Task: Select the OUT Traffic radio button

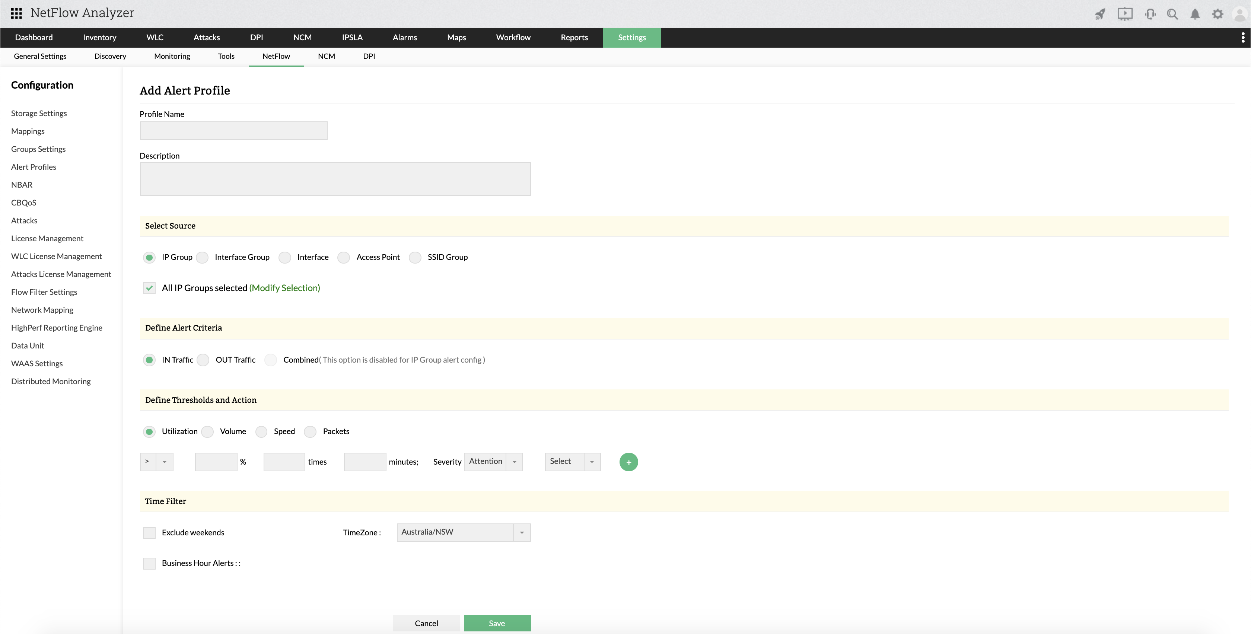Action: click(x=204, y=360)
